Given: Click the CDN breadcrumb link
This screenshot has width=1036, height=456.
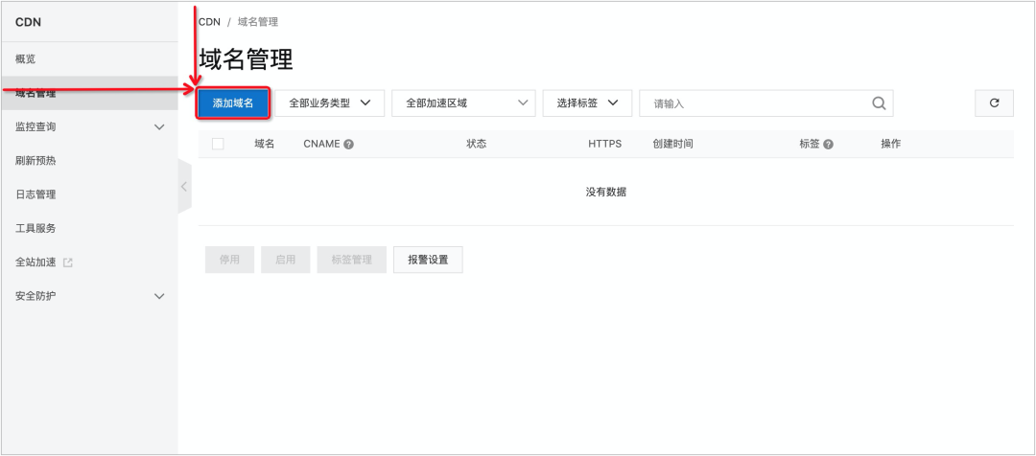Looking at the screenshot, I should [209, 22].
